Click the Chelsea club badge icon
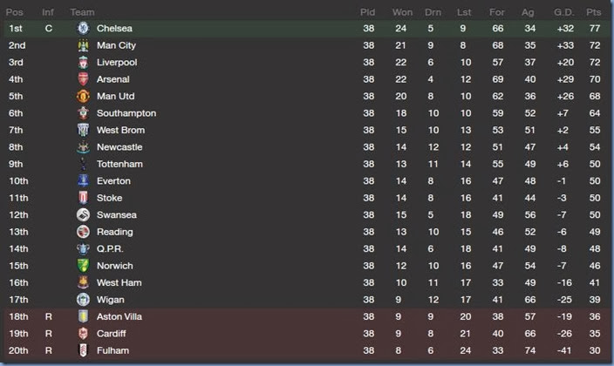Viewport: 614px width, 366px height. [83, 29]
